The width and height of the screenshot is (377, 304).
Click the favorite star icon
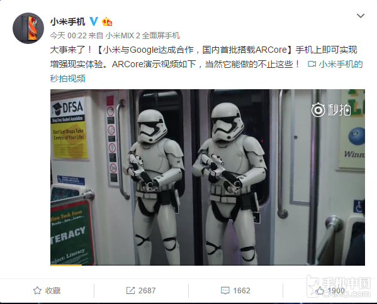coord(37,291)
